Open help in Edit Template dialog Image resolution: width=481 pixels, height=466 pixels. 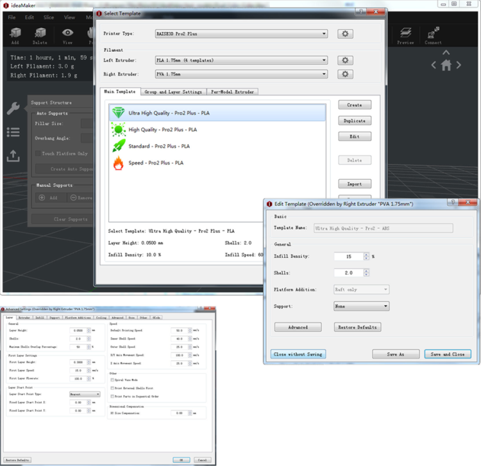[x=453, y=202]
